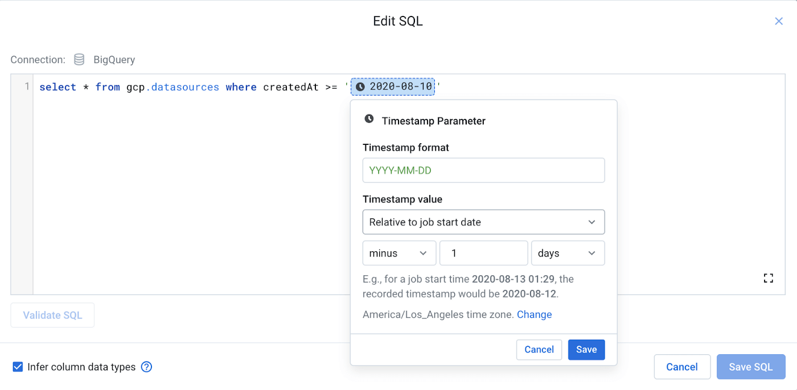The width and height of the screenshot is (797, 390).
Task: Click the database icon beside BigQuery
Action: (x=80, y=60)
